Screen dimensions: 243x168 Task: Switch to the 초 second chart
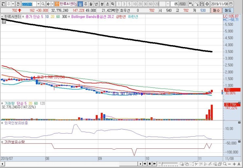[107, 4]
